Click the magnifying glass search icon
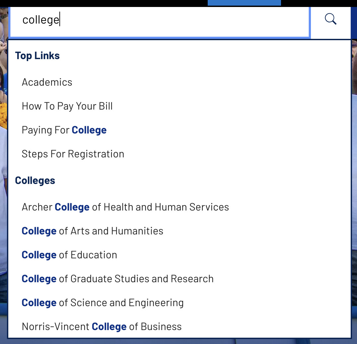 [x=330, y=19]
